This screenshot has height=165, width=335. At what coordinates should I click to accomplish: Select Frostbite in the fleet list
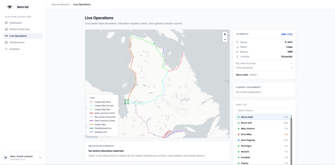point(263,157)
